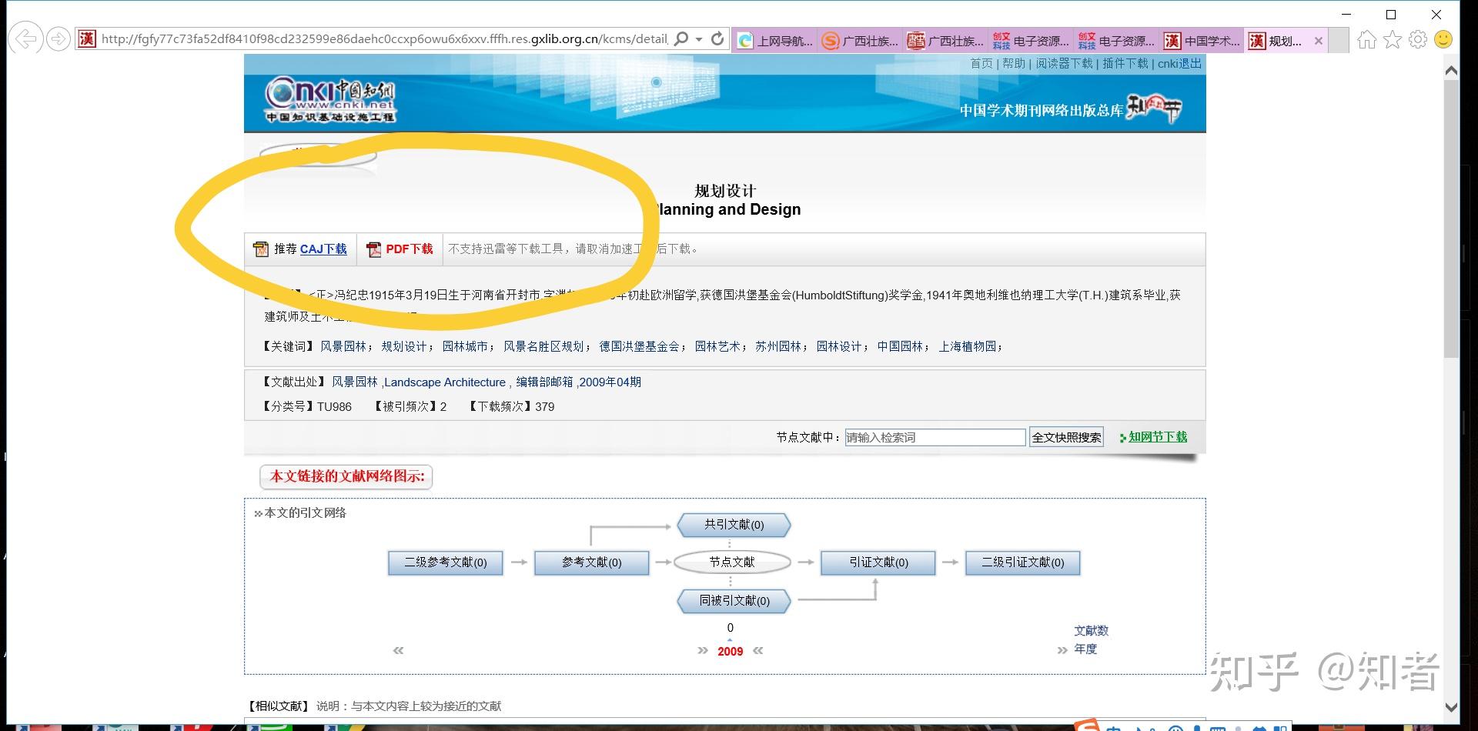Close the active 规划 tab
The image size is (1478, 731).
[x=1319, y=41]
